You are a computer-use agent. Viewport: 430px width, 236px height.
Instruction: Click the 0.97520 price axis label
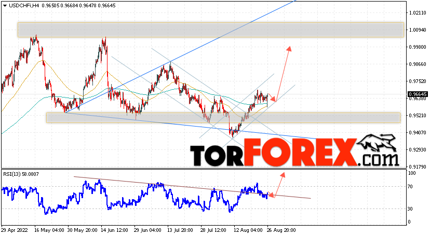coord(418,81)
